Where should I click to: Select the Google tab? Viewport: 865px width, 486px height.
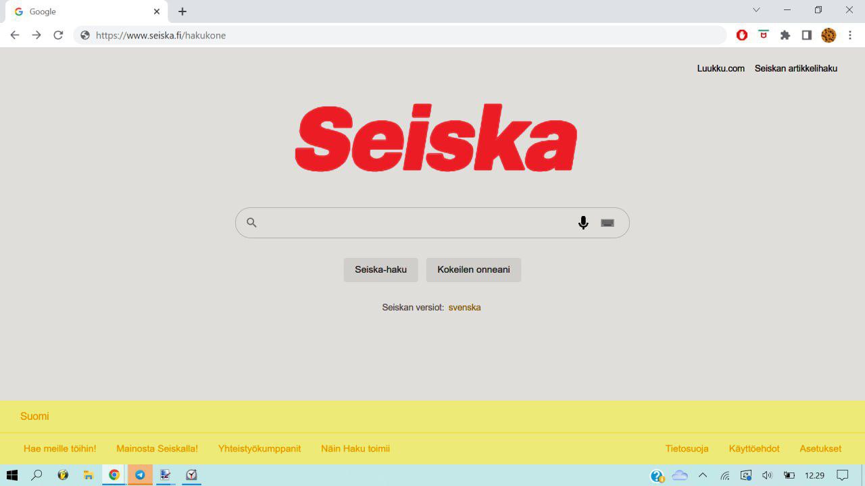pyautogui.click(x=81, y=11)
